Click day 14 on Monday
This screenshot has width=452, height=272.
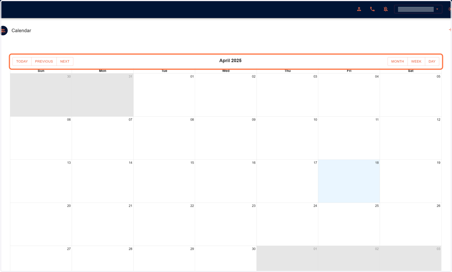tap(102, 181)
